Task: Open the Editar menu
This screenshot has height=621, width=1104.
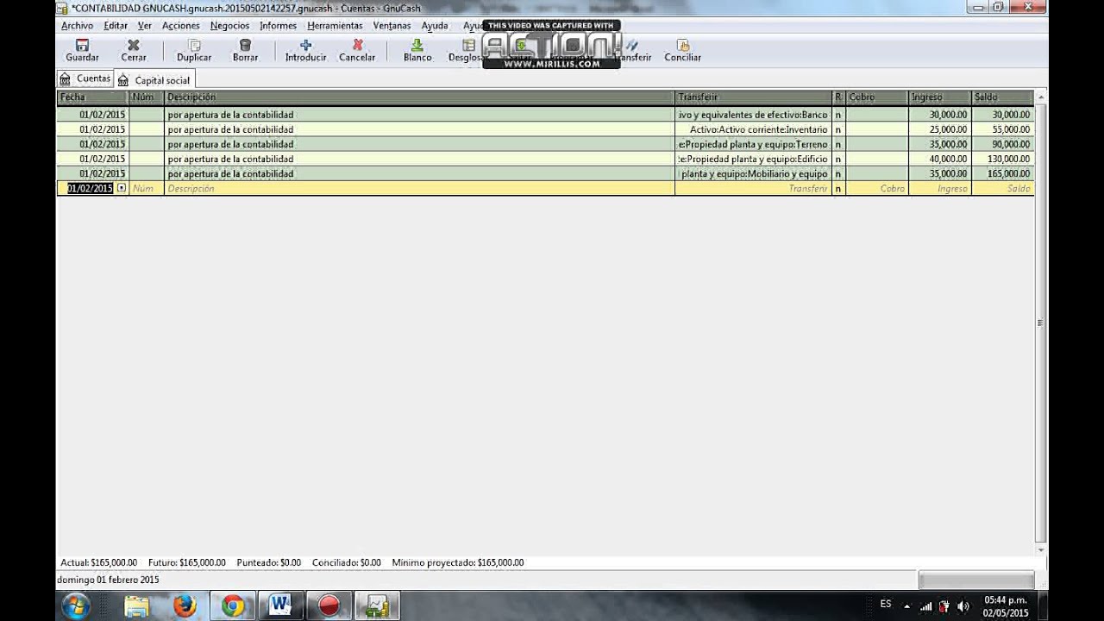Action: click(116, 26)
